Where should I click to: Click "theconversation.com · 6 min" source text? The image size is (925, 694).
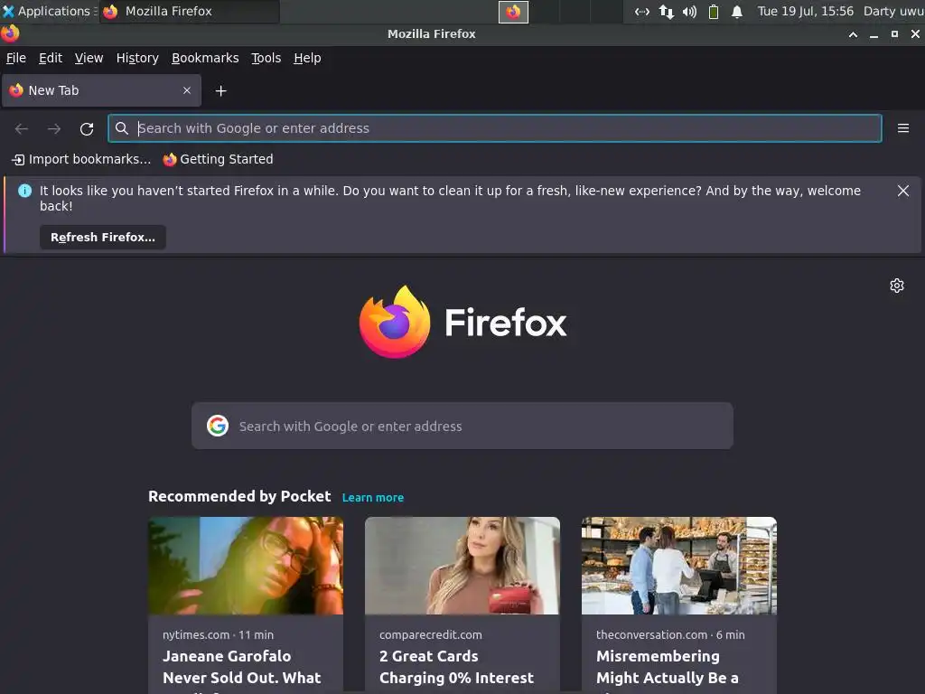pos(670,635)
